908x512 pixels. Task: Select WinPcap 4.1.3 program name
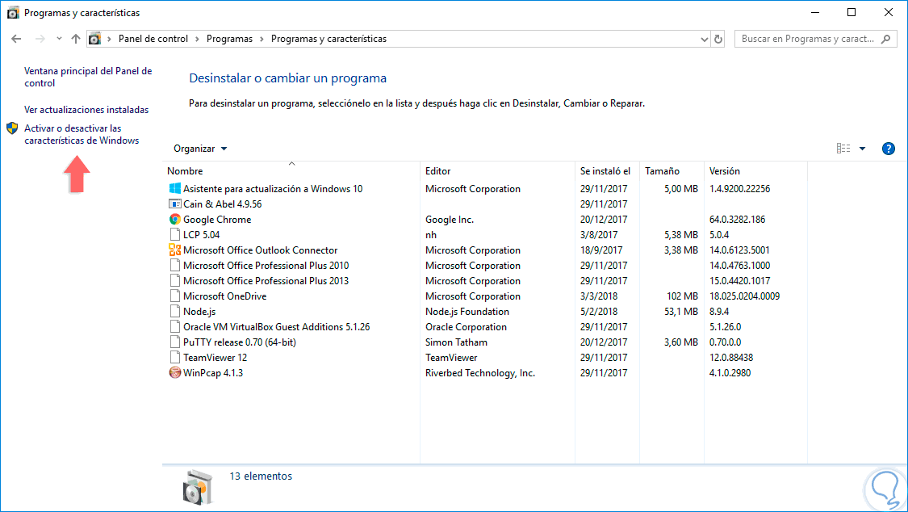[213, 373]
